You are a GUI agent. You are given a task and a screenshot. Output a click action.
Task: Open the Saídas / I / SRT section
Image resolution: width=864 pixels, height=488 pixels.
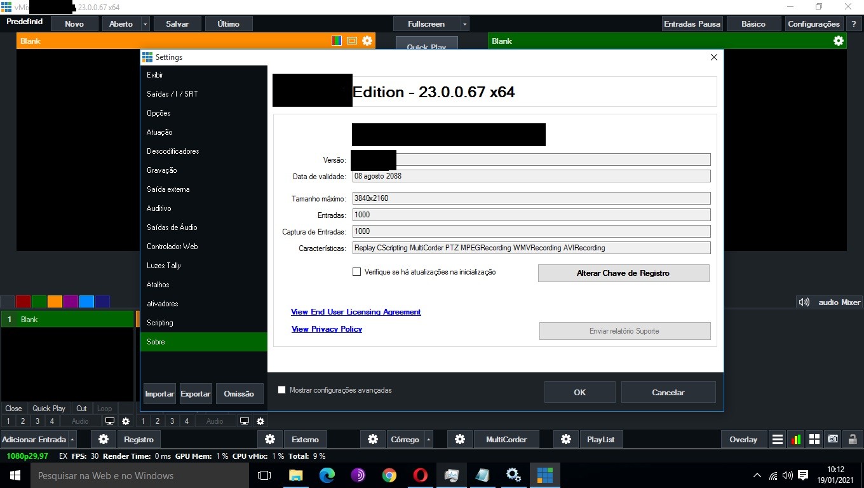pyautogui.click(x=203, y=94)
